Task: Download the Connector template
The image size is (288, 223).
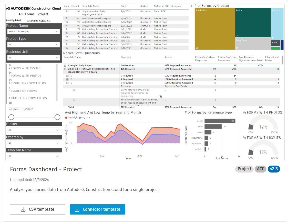Action: pos(98,209)
